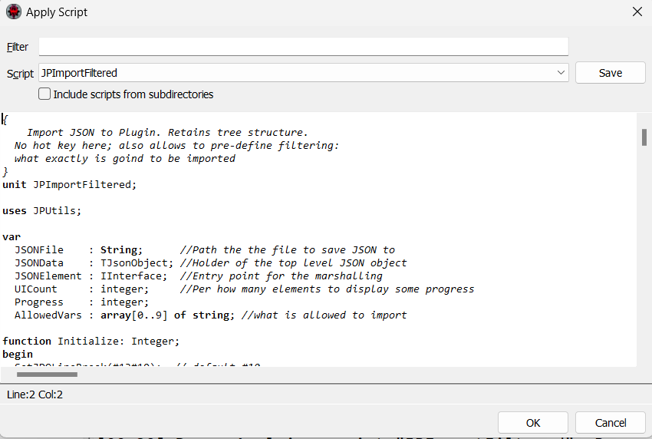Click the JSONFile variable declaration
Viewport: 652px width, 439px height.
(x=78, y=250)
